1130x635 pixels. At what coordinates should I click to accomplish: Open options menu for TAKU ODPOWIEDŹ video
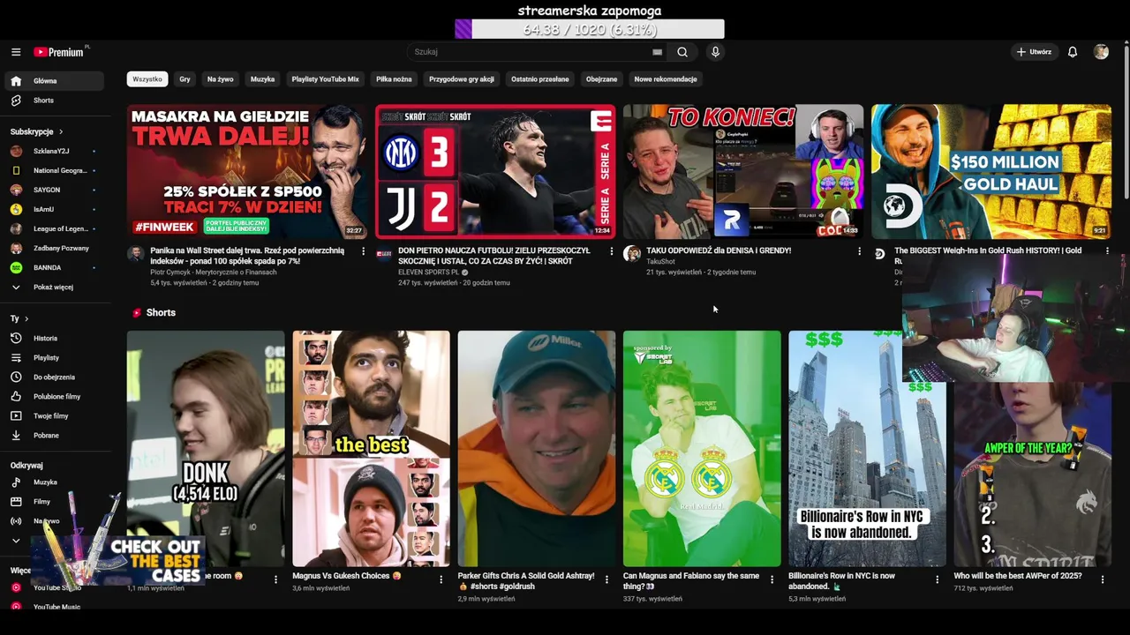tap(859, 251)
